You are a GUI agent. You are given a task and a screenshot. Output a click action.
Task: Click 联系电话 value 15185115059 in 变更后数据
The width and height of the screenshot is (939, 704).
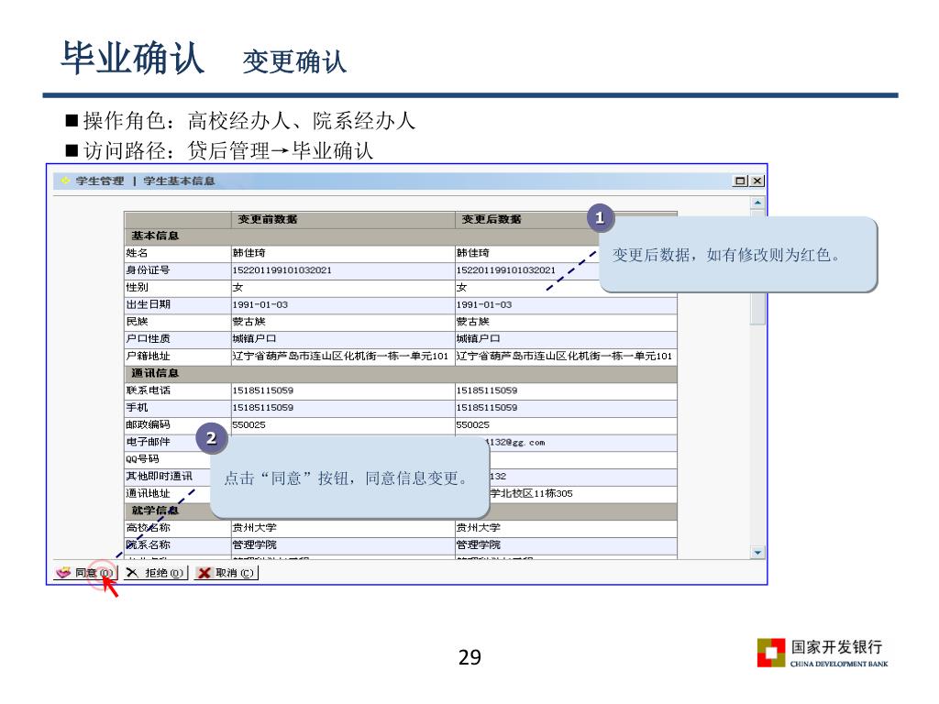pos(487,390)
